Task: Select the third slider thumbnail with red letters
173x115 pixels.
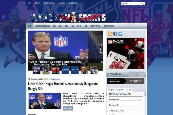Action: pos(56,70)
